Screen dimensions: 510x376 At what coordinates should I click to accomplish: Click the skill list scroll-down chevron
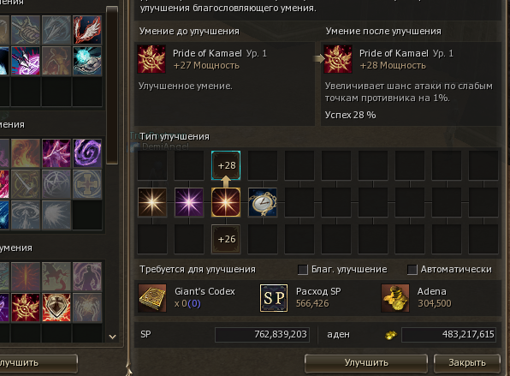(112, 337)
